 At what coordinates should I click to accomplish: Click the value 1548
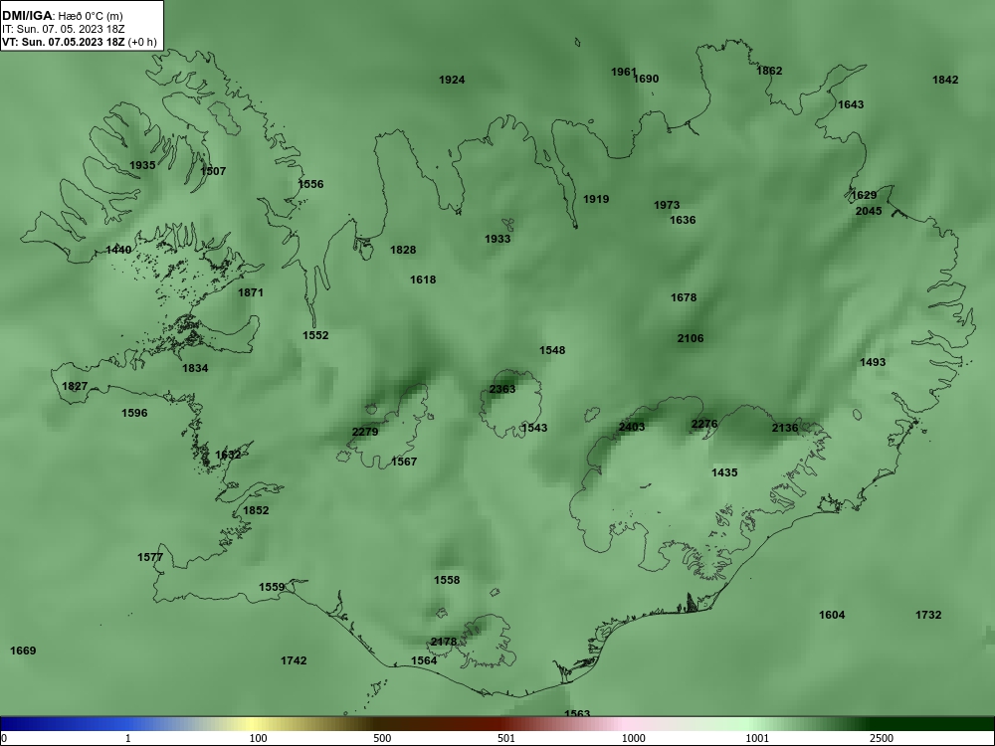[x=552, y=350]
